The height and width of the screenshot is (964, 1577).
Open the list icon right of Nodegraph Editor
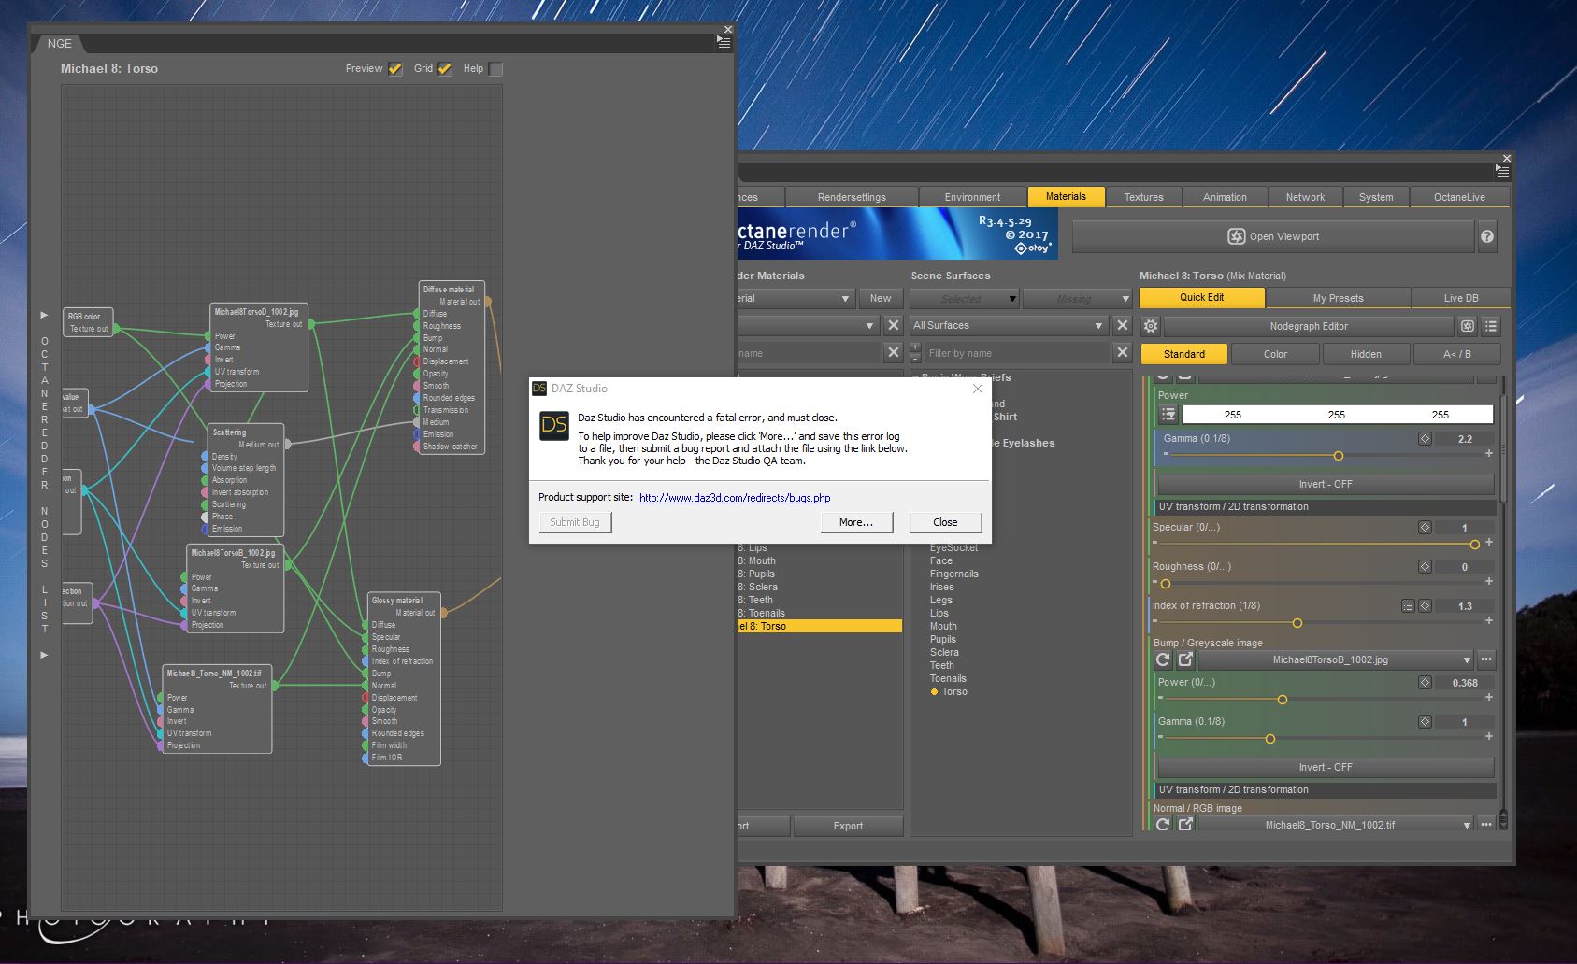point(1491,326)
